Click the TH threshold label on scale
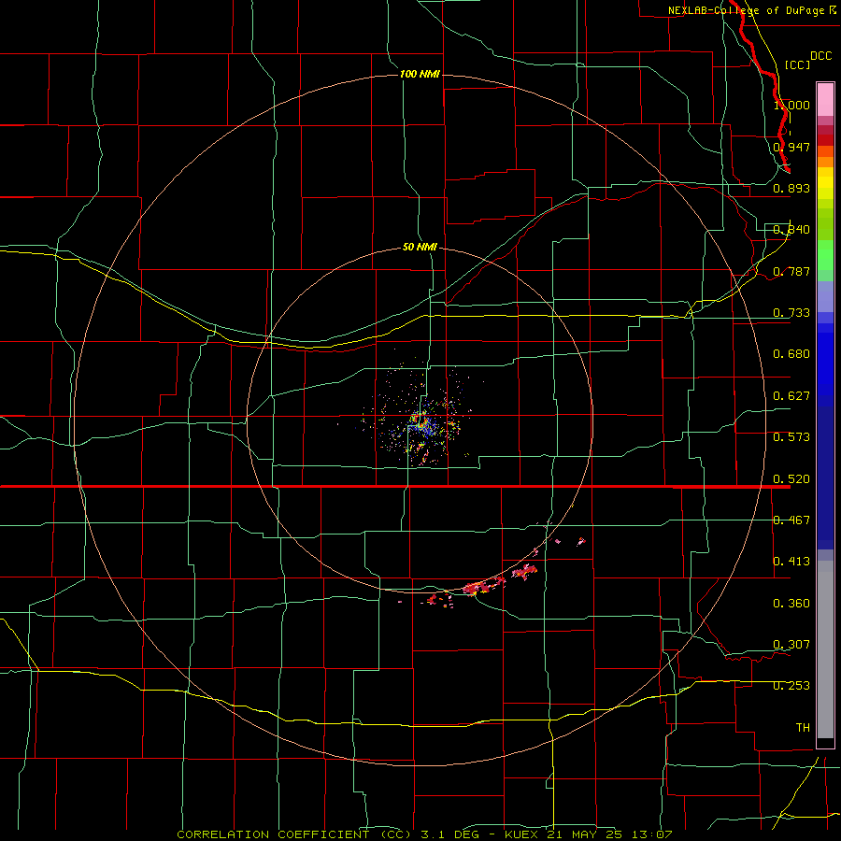Screen dimensions: 841x841 click(x=803, y=728)
